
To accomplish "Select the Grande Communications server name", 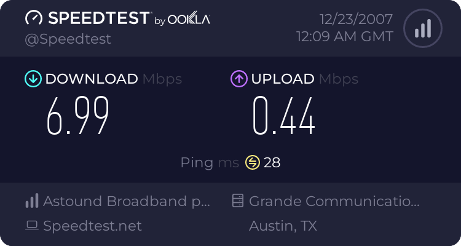I will (334, 201).
